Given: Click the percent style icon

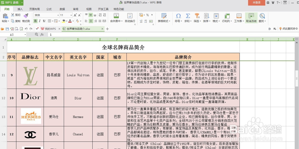Looking at the screenshot, I should coord(147,15).
